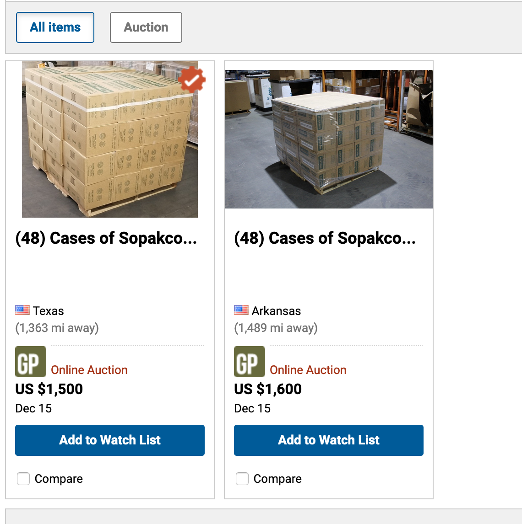Click Online Auction label on the $1,500 listing
The height and width of the screenshot is (524, 522).
click(x=89, y=370)
